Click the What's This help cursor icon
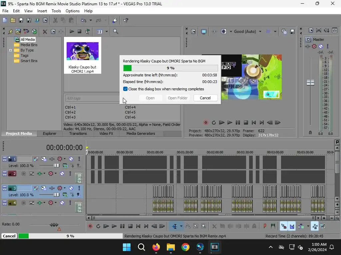Image resolution: width=341 pixels, height=255 pixels. coord(126,20)
